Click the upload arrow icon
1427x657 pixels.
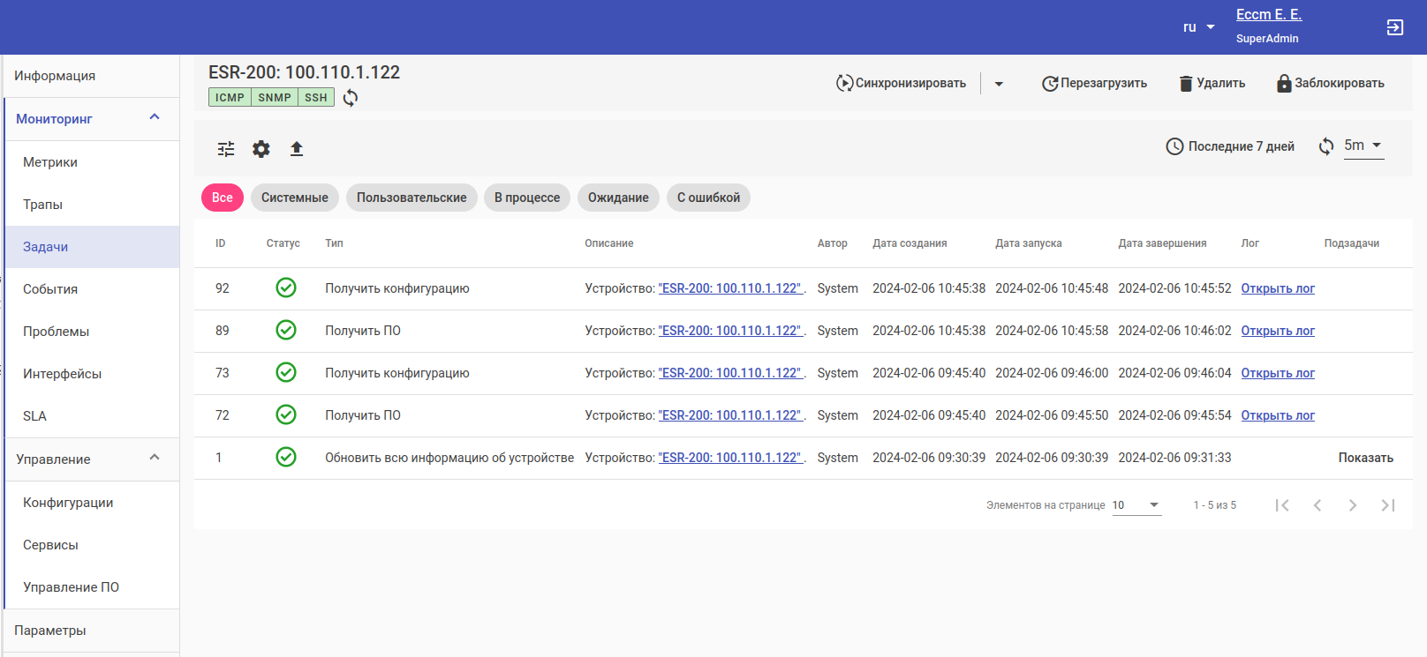(x=297, y=149)
